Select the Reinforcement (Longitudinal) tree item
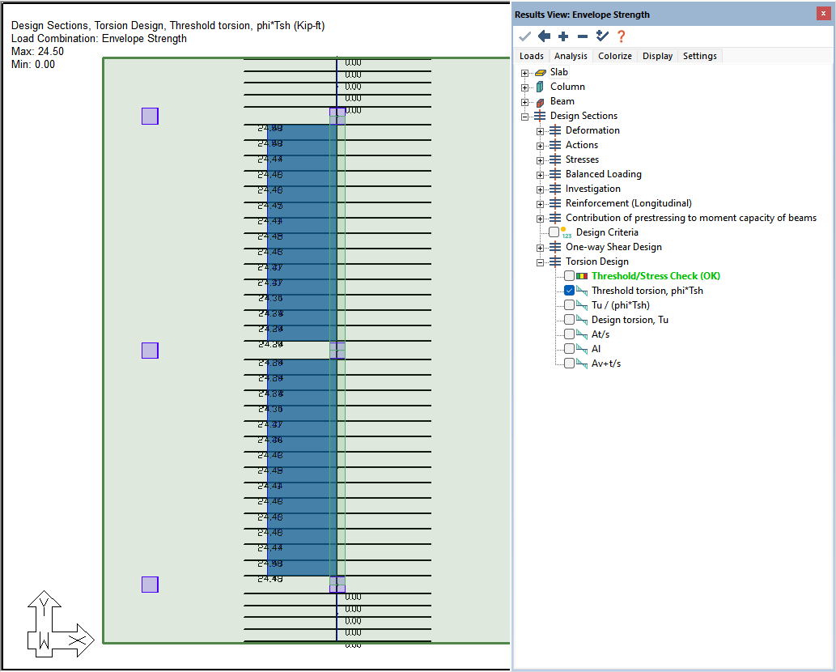Image resolution: width=836 pixels, height=672 pixels. click(x=628, y=203)
